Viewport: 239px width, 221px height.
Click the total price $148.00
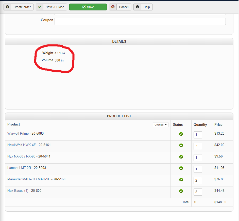point(220,202)
